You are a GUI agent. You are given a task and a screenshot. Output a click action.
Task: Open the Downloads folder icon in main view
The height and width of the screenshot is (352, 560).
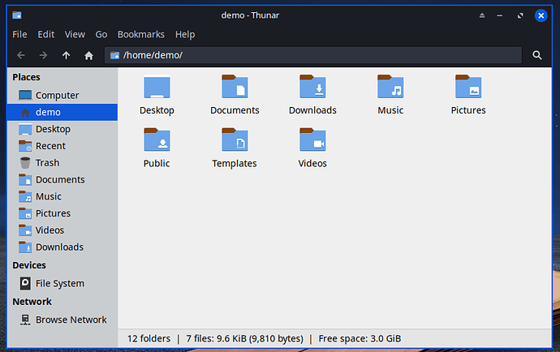click(x=312, y=88)
